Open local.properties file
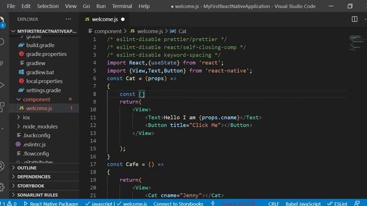Viewport: 367px width, 206px height. pos(44,81)
